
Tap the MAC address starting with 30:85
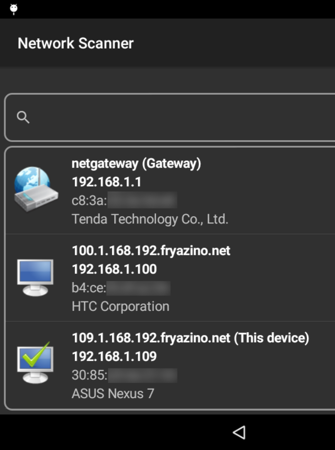(124, 375)
